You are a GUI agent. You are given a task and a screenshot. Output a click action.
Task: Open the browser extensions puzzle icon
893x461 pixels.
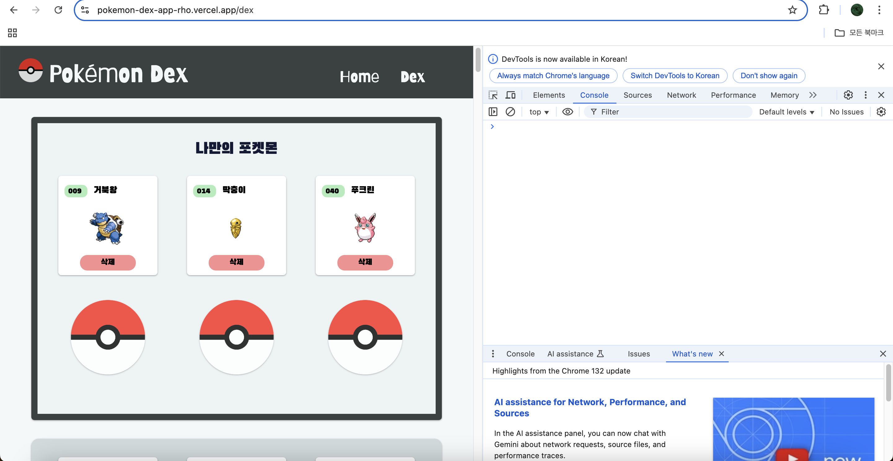824,10
